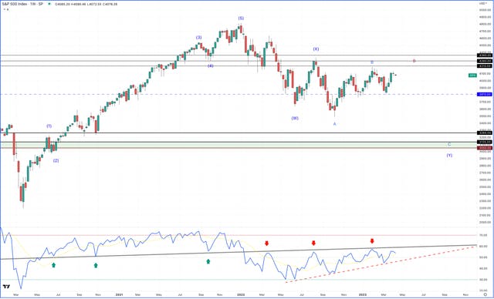The image size is (494, 299).
Task: Click the 30.00 RSI axis label
Action: [483, 280]
